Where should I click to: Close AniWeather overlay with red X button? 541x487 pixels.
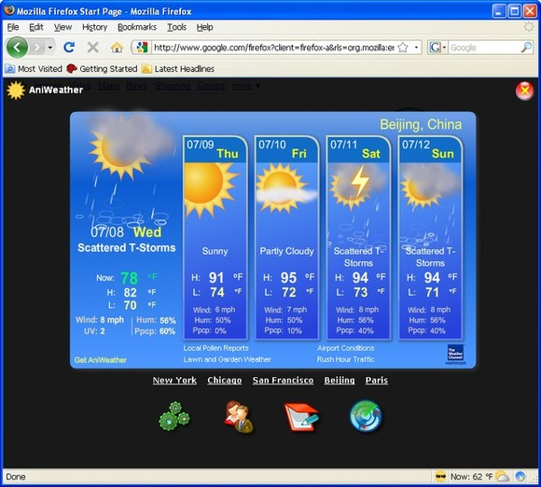[524, 90]
